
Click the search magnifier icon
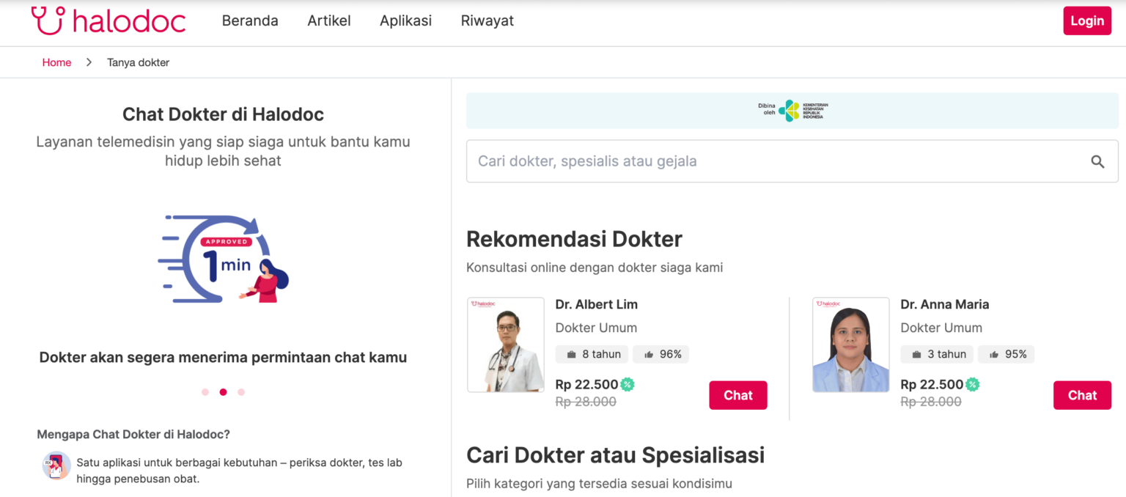(x=1097, y=161)
